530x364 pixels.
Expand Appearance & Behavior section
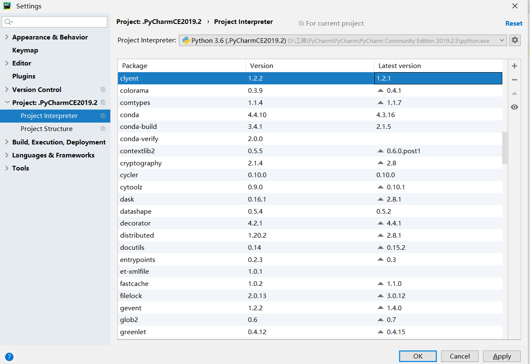[7, 37]
